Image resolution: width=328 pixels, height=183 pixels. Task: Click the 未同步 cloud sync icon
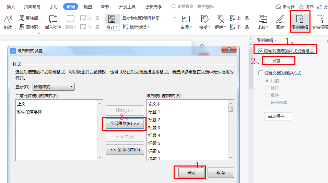(278, 7)
